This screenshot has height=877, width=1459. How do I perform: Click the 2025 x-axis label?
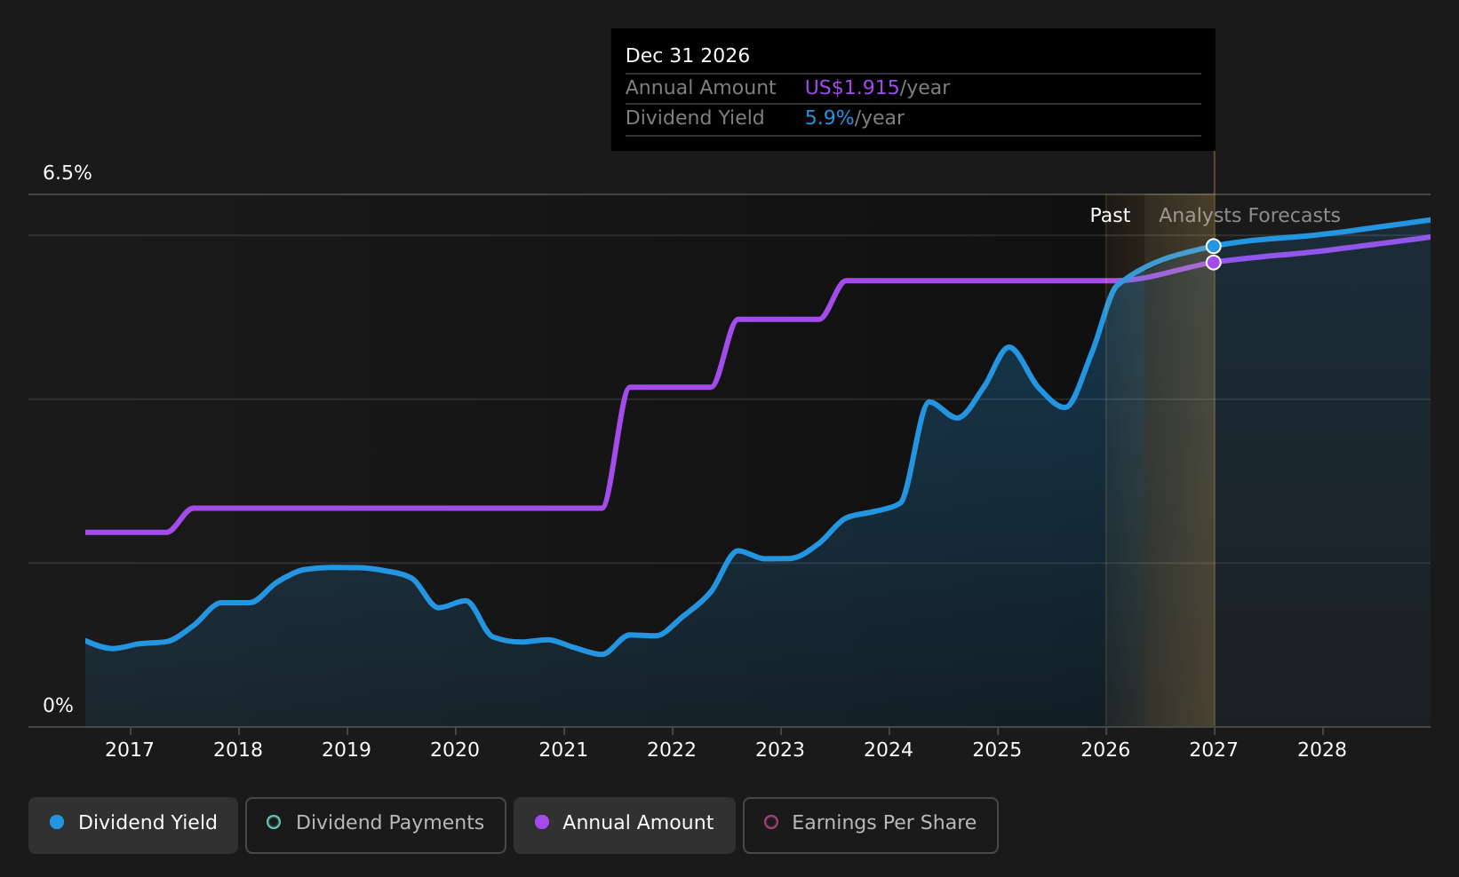pos(997,750)
